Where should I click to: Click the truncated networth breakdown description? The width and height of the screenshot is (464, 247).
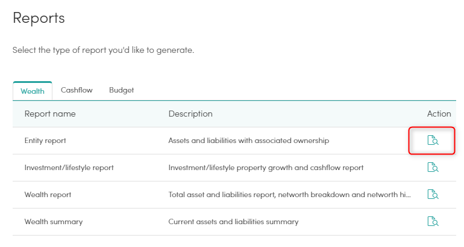(289, 195)
